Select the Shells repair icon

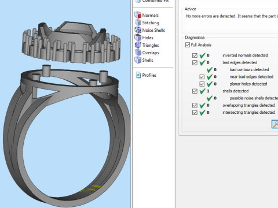click(x=138, y=60)
